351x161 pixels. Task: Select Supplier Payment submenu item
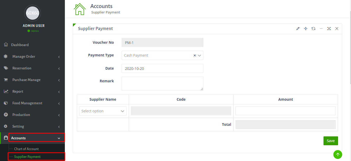[x=27, y=157]
